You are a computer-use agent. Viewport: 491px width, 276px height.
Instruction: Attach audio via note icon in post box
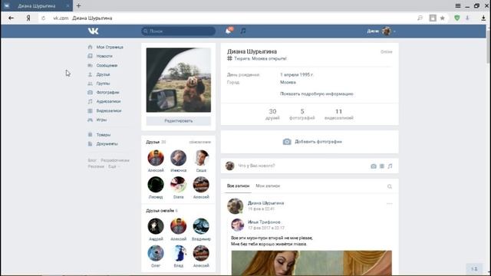(x=390, y=166)
